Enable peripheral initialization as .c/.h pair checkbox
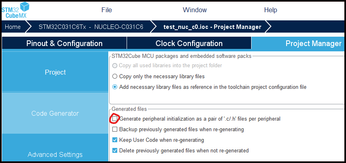 coord(115,119)
